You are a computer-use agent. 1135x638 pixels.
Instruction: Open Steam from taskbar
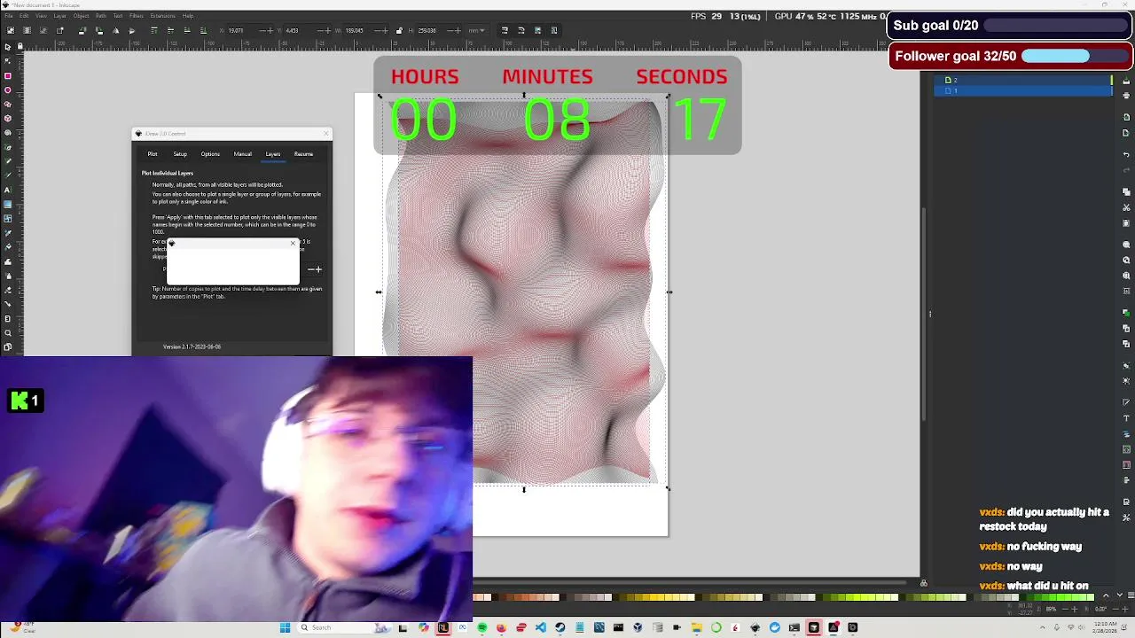[560, 627]
